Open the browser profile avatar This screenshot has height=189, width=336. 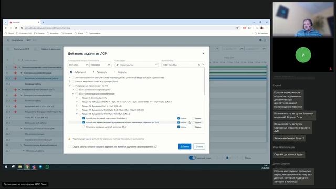click(262, 28)
